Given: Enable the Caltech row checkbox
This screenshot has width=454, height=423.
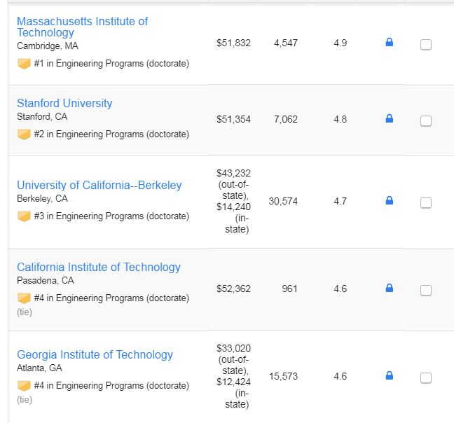Looking at the screenshot, I should pyautogui.click(x=426, y=290).
